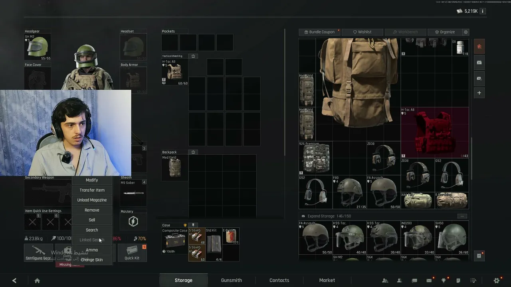Open the Quick Kit button
The width and height of the screenshot is (511, 287).
click(132, 253)
